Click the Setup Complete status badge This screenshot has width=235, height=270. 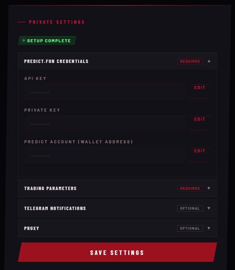pos(47,41)
